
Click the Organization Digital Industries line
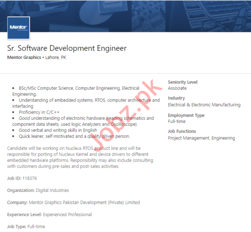pos(38,190)
